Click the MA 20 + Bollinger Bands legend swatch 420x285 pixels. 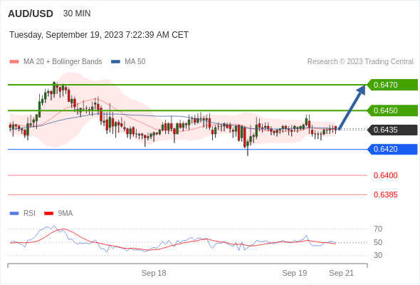pyautogui.click(x=14, y=62)
